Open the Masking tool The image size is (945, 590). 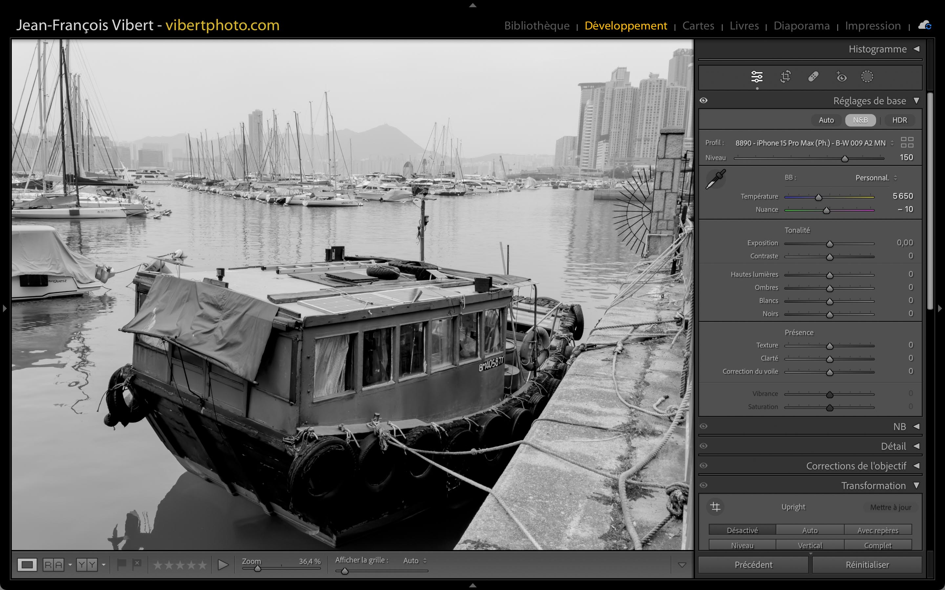tap(867, 76)
